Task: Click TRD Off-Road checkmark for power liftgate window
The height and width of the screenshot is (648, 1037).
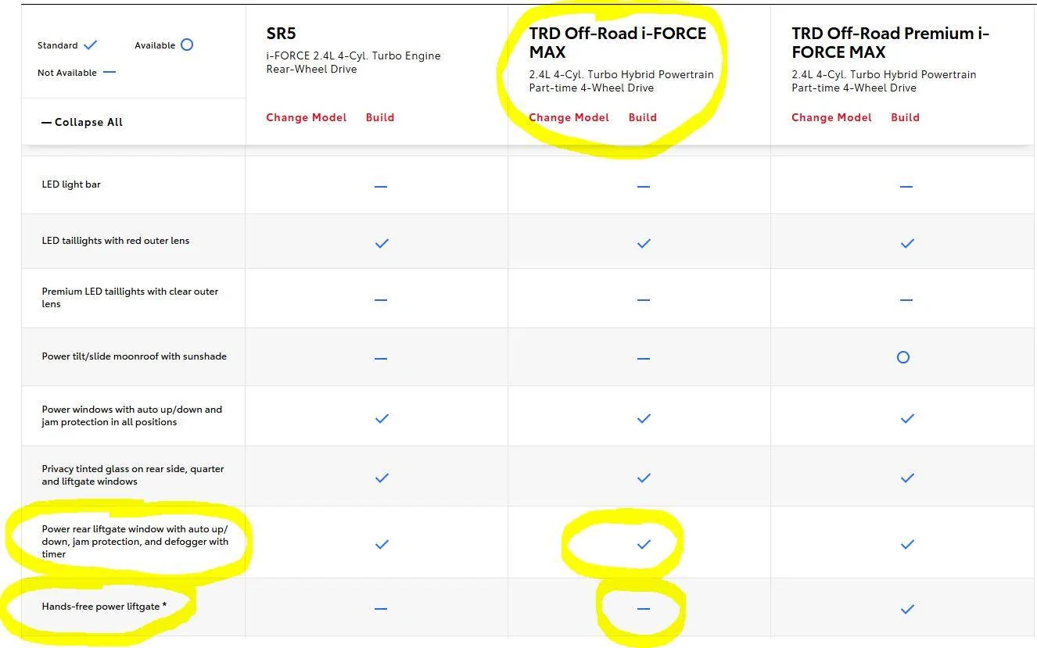Action: pyautogui.click(x=644, y=544)
